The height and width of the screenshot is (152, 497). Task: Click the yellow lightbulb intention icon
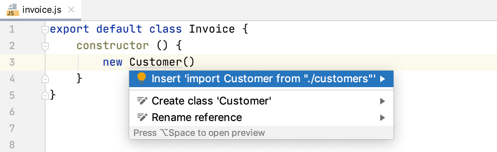point(142,78)
